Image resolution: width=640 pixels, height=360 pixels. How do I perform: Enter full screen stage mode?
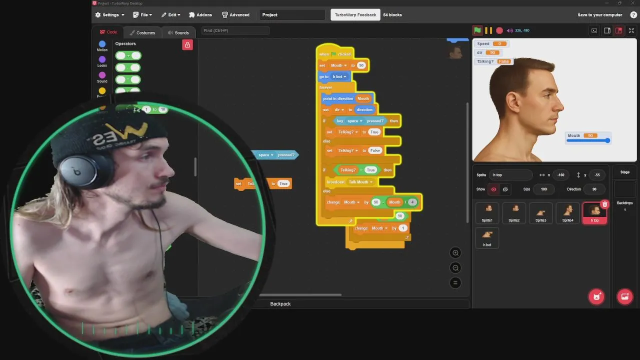pos(631,30)
